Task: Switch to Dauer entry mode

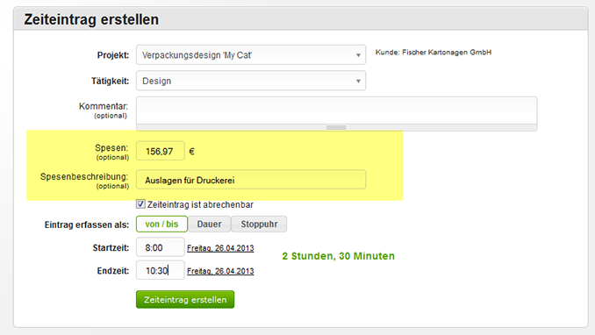Action: pyautogui.click(x=209, y=224)
